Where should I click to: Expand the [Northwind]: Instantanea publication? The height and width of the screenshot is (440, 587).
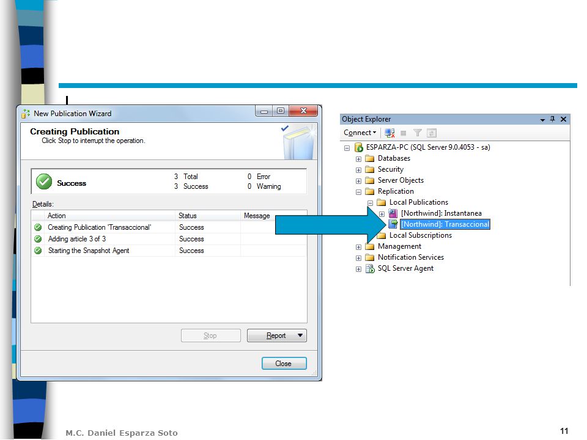click(x=382, y=214)
